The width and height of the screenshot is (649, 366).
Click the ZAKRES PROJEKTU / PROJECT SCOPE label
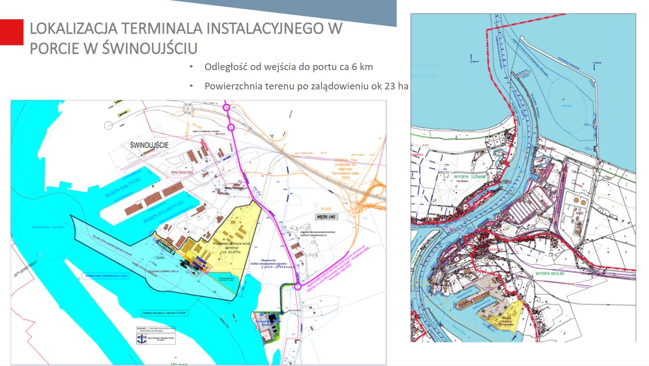point(165,313)
